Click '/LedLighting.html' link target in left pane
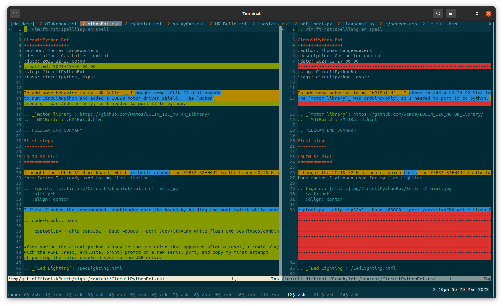Screen dimensions: 503x306 coord(99,268)
